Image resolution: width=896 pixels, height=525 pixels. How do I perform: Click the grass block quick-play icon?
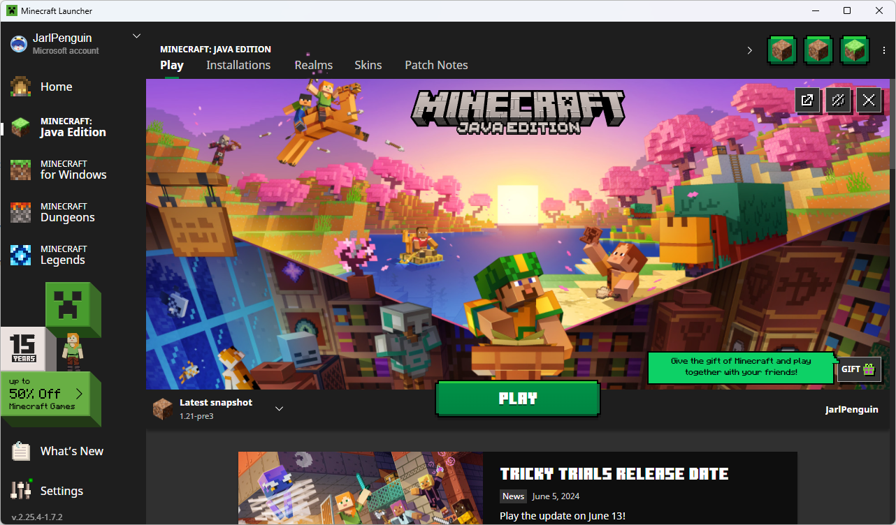pyautogui.click(x=855, y=50)
